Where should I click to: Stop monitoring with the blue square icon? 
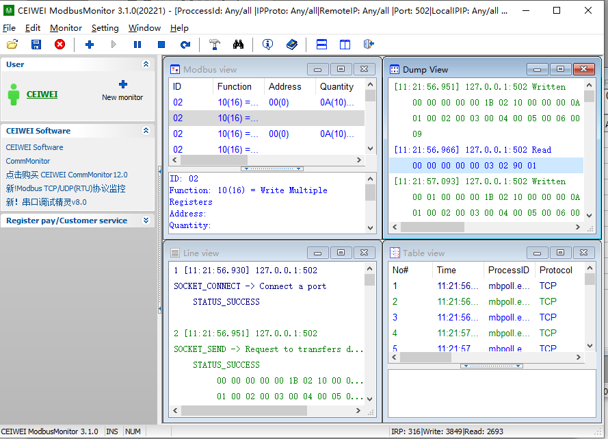(161, 45)
